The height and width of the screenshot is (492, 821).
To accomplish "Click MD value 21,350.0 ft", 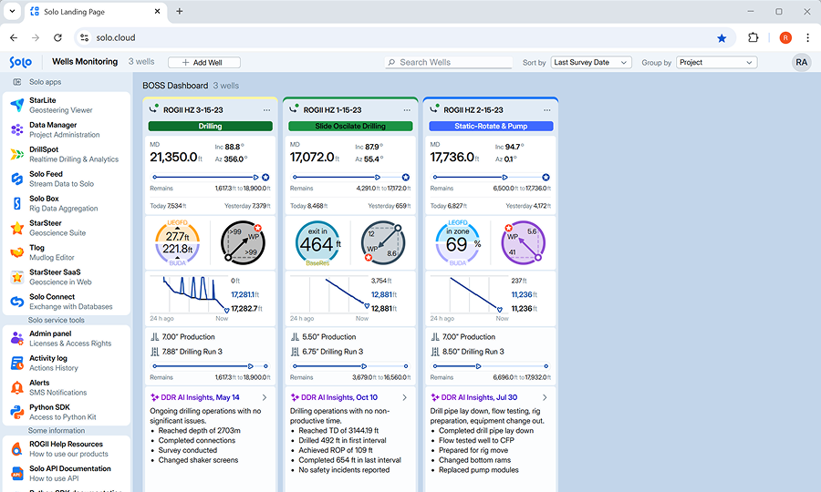I will coord(176,157).
